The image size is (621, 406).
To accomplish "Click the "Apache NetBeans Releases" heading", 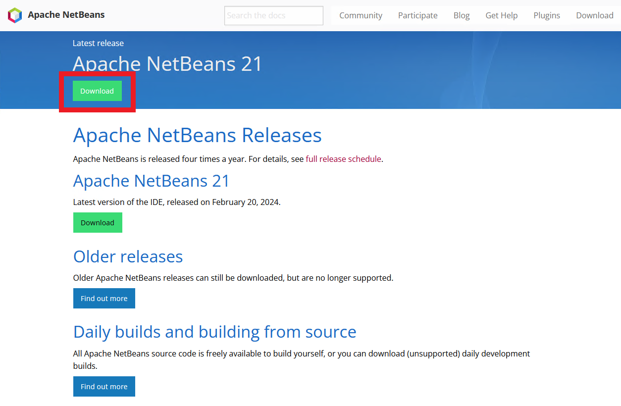I will [x=197, y=135].
